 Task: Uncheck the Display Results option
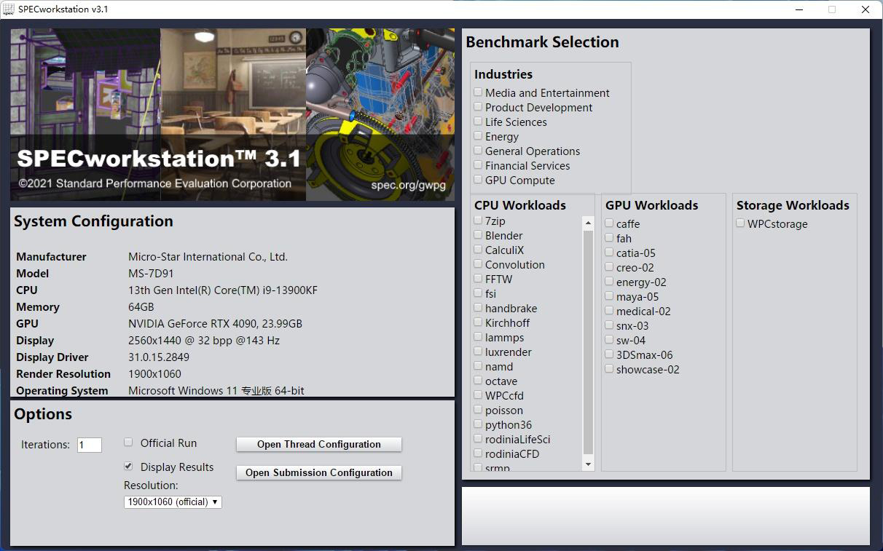point(128,466)
